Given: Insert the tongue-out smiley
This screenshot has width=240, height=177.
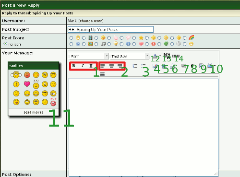Looking at the screenshot, I should pos(16,102).
